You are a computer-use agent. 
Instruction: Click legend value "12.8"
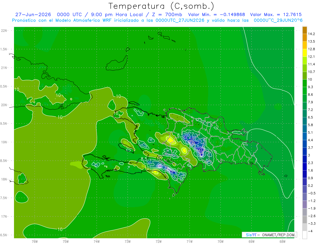click(312, 49)
